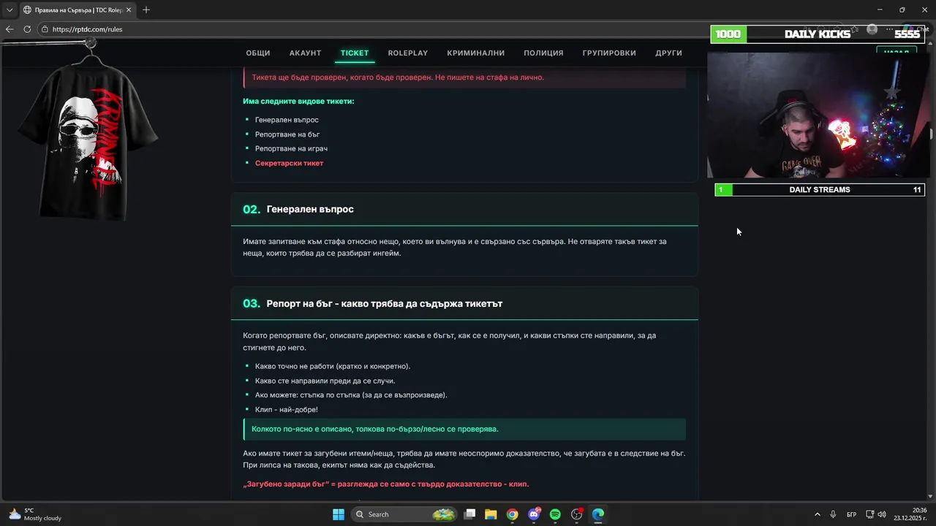Open the ГРУПИРОВКИ rules section
Image resolution: width=936 pixels, height=526 pixels.
pyautogui.click(x=609, y=53)
